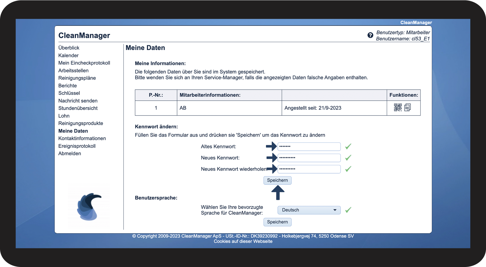This screenshot has height=267, width=486.
Task: Click inside the Altes Kennwort field
Action: coord(309,147)
